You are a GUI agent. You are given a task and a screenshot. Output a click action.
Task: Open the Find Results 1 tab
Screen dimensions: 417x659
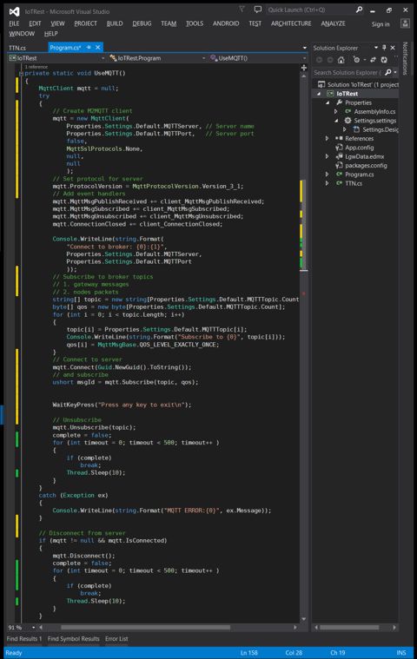click(x=24, y=639)
